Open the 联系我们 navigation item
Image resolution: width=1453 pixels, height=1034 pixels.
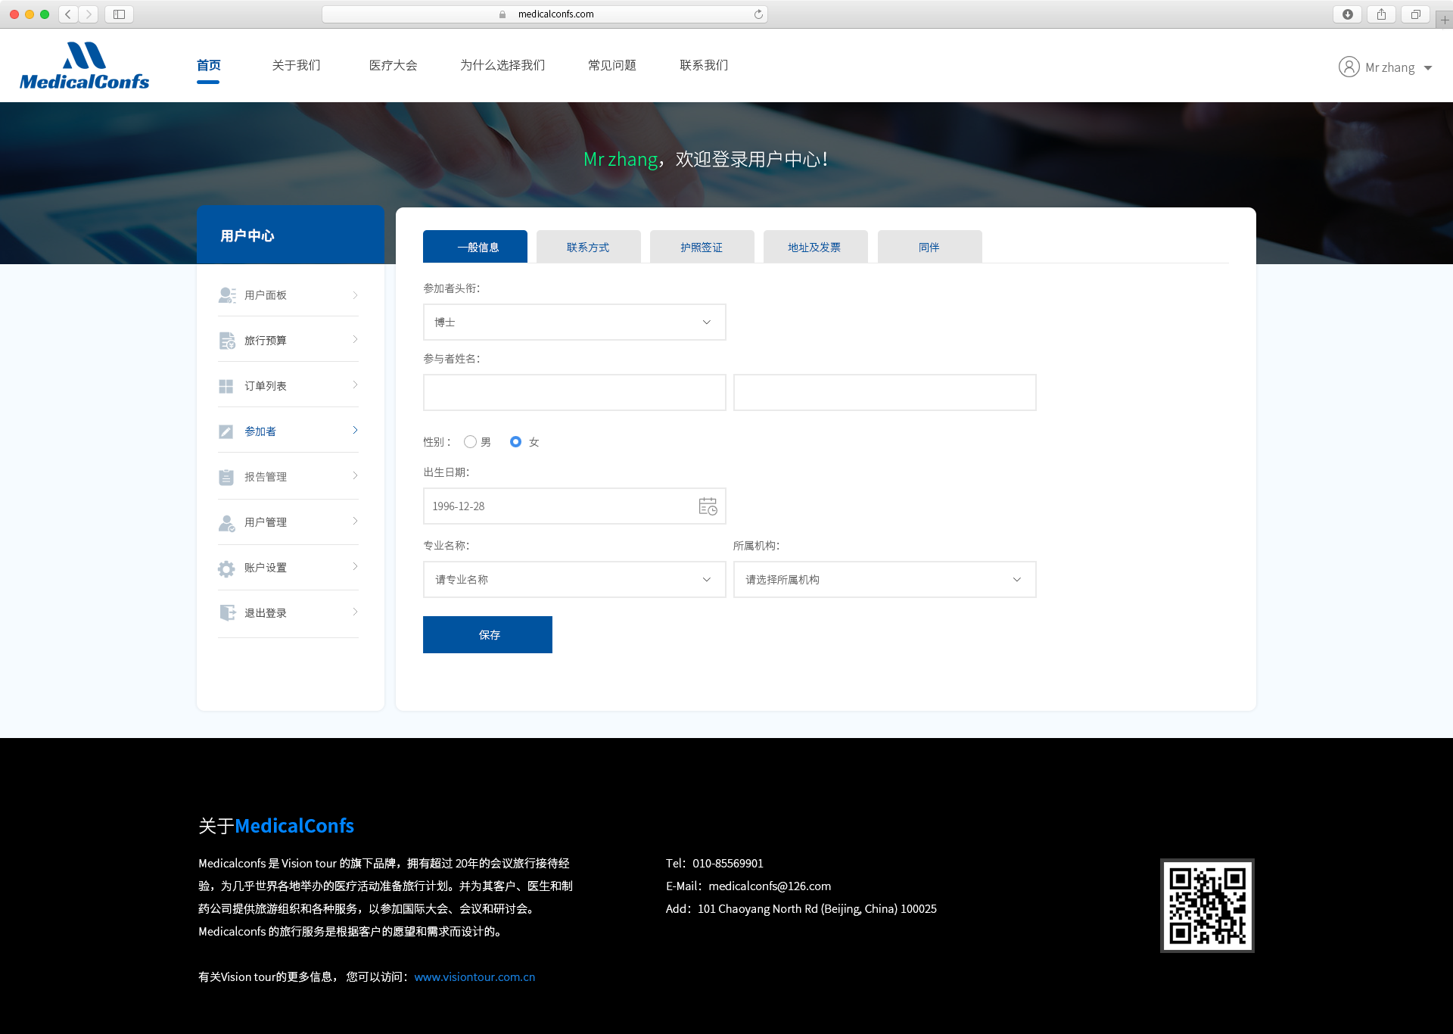(704, 65)
